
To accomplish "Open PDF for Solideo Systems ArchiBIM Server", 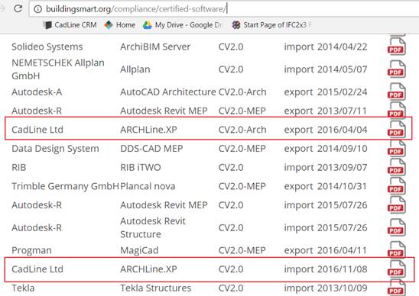I will pos(396,47).
